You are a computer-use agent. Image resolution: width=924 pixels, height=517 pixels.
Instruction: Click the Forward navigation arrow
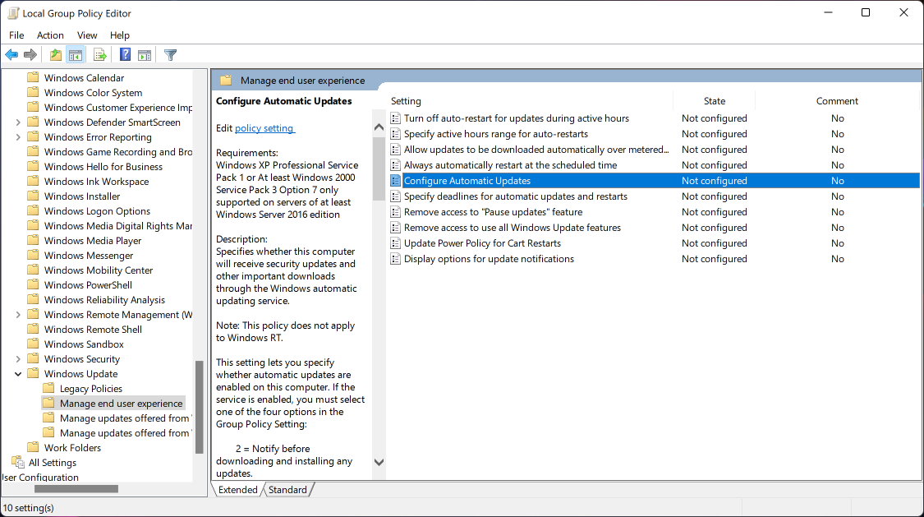click(x=30, y=54)
